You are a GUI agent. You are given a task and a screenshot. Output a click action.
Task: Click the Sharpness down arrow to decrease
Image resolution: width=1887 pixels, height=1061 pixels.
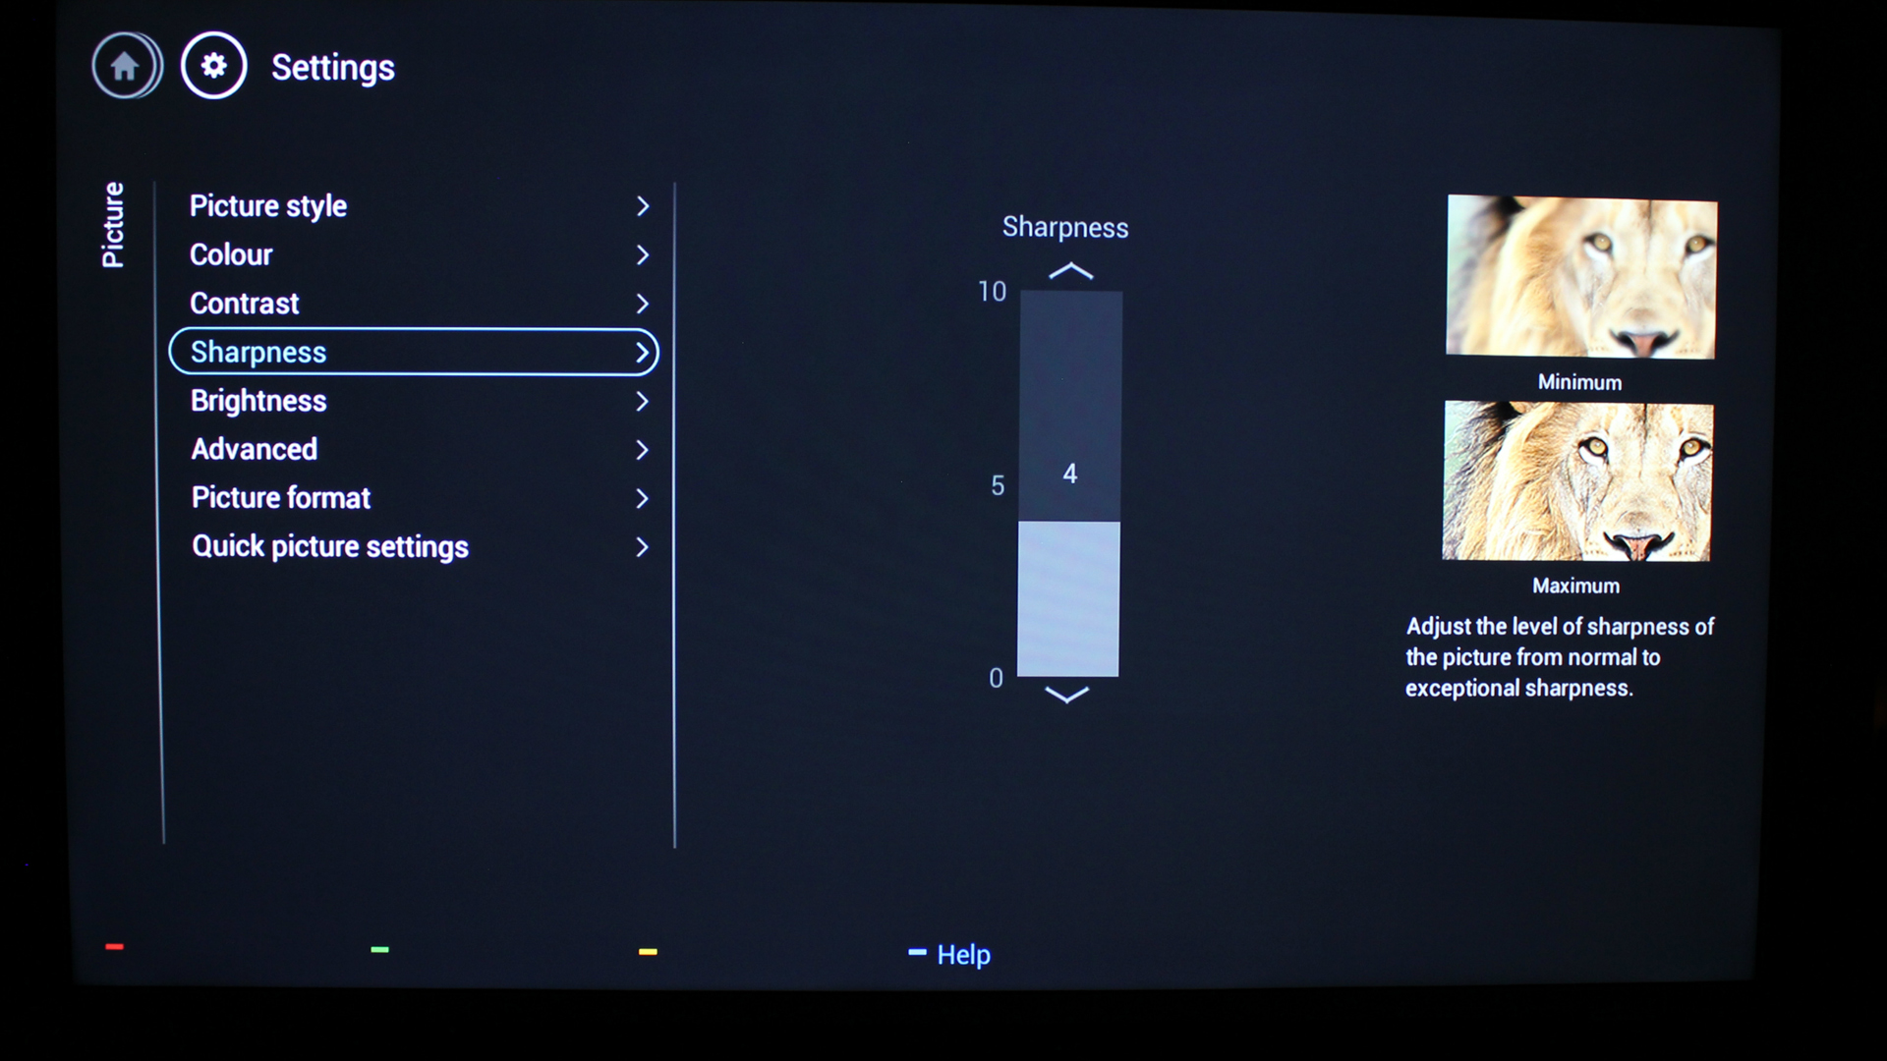[x=1066, y=691]
